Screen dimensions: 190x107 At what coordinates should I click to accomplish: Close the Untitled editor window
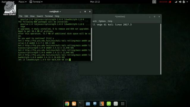159,17
